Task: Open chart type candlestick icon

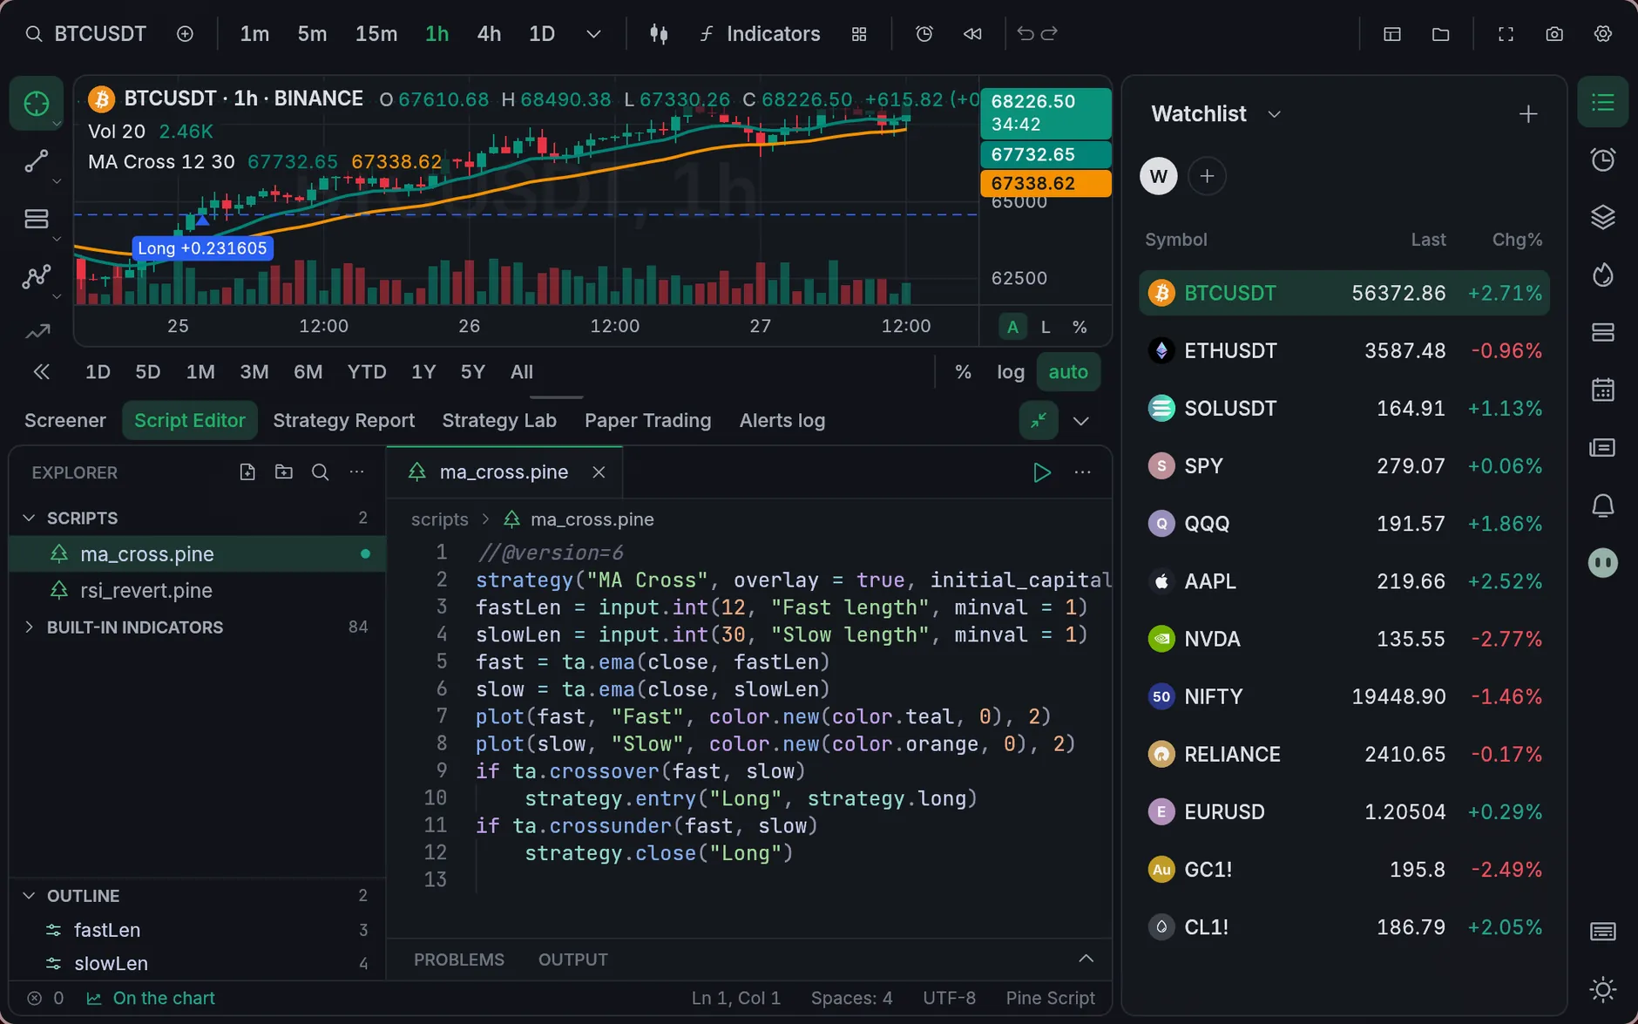Action: click(x=659, y=34)
